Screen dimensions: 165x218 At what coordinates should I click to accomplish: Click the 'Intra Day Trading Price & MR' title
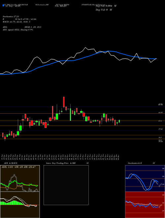point(61,163)
